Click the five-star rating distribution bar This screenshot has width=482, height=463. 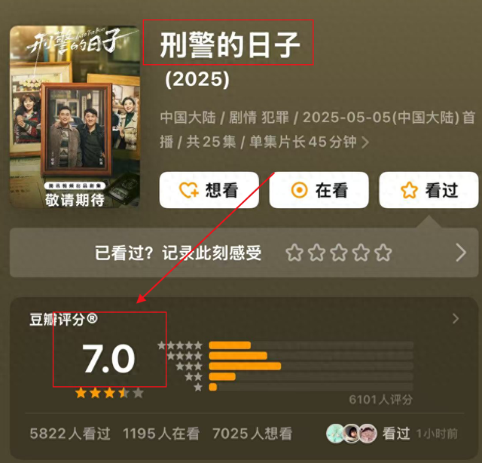coord(311,345)
